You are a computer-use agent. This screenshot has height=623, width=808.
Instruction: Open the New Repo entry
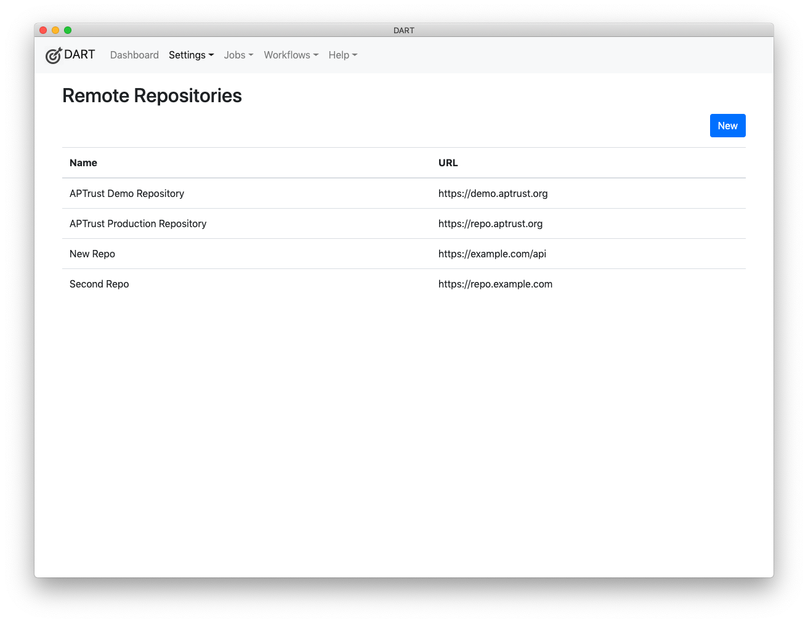pyautogui.click(x=92, y=254)
